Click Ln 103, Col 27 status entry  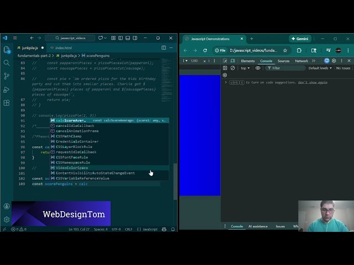coord(79,229)
